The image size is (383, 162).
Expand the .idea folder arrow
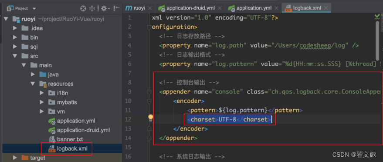(x=15, y=28)
